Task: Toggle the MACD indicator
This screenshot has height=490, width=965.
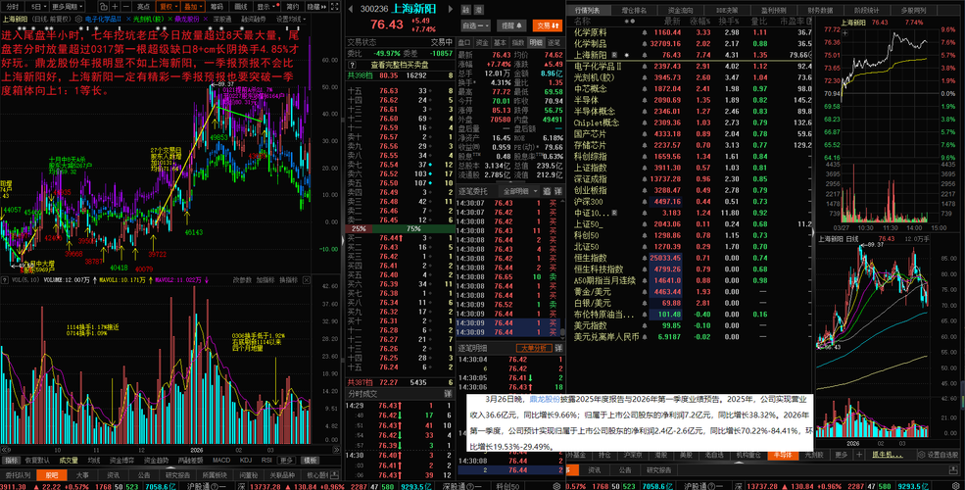Action: click(221, 460)
